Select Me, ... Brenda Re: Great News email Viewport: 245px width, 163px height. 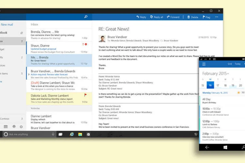click(x=59, y=61)
